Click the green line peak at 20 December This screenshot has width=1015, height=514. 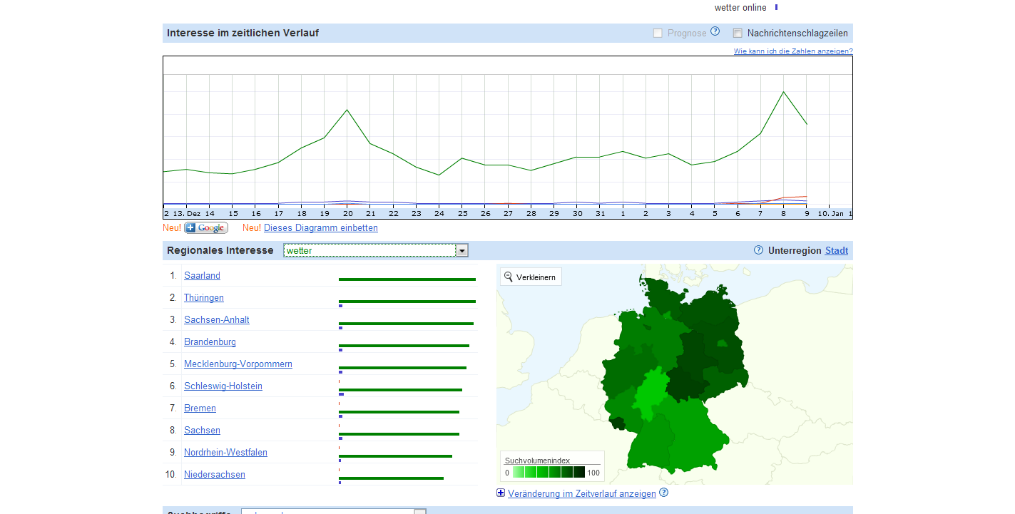(x=347, y=110)
